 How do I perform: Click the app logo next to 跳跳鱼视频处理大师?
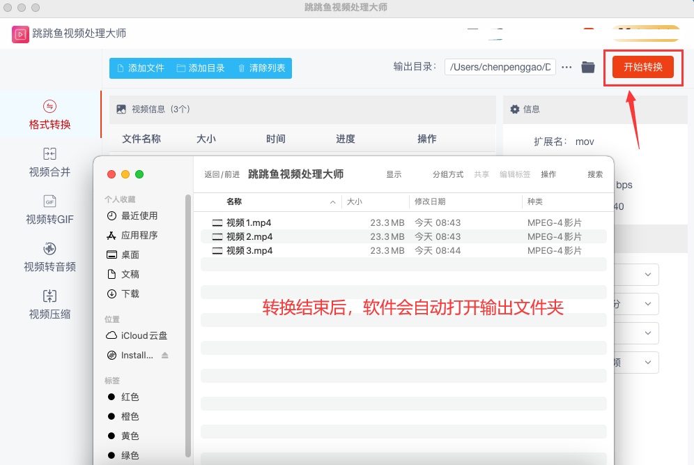tap(20, 34)
